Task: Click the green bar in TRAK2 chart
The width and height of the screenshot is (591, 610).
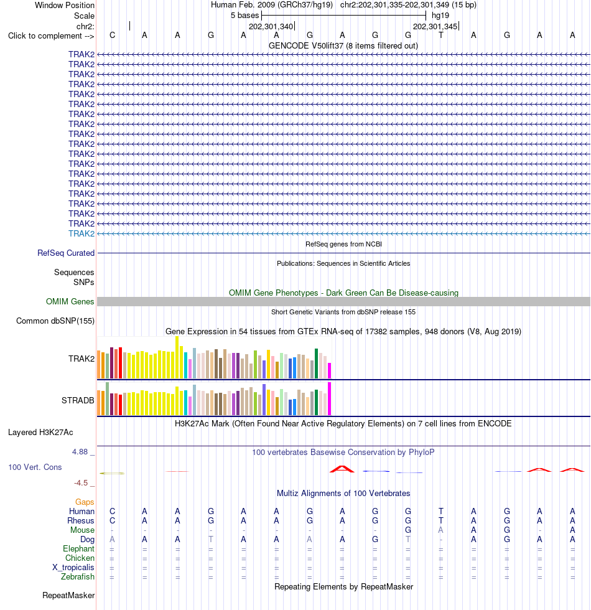Action: (x=316, y=364)
